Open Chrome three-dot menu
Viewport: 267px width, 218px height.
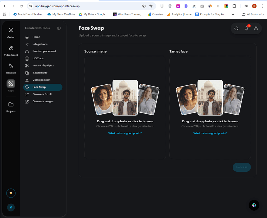[262, 6]
